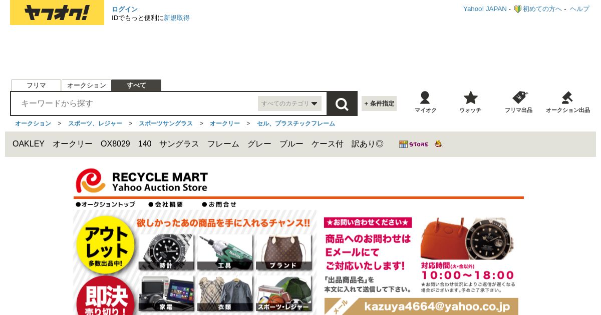Click the 新規取得 link
The image size is (601, 315).
pos(177,18)
